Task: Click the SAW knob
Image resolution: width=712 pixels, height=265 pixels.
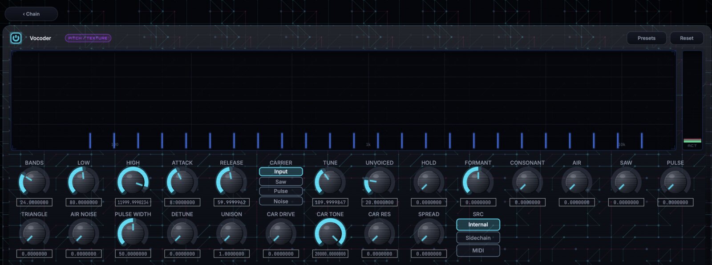Action: coord(626,182)
